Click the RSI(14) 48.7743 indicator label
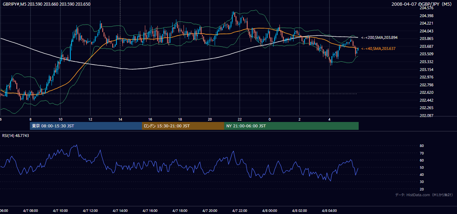 (16, 136)
